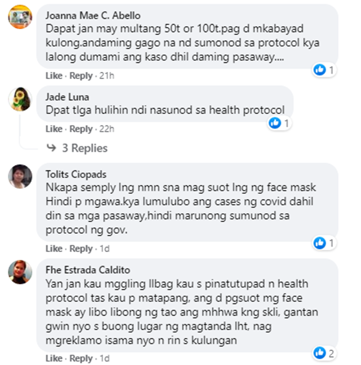Like Tolits Ciopads' comment

point(54,248)
